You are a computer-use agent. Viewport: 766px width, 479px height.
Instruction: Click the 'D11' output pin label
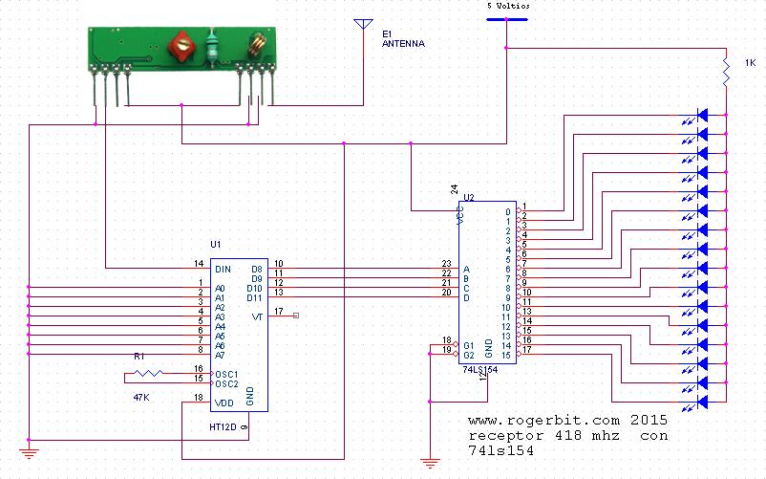click(x=254, y=297)
